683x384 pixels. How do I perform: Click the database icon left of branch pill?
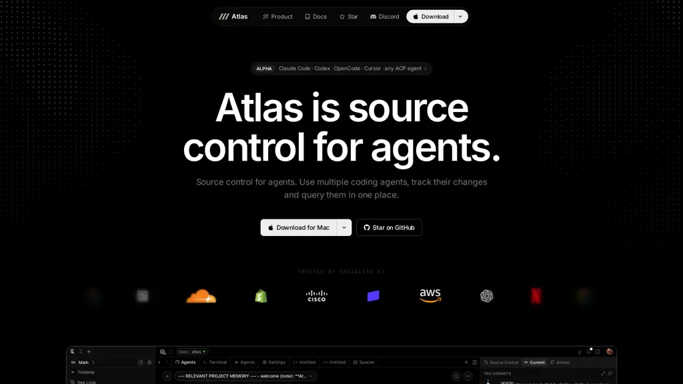coord(163,352)
